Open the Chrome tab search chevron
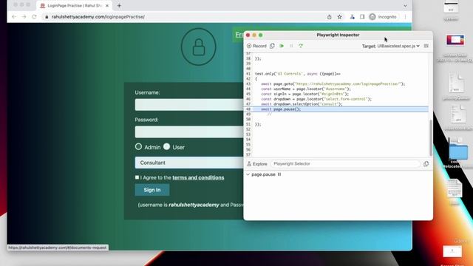This screenshot has height=266, width=473. tap(405, 6)
